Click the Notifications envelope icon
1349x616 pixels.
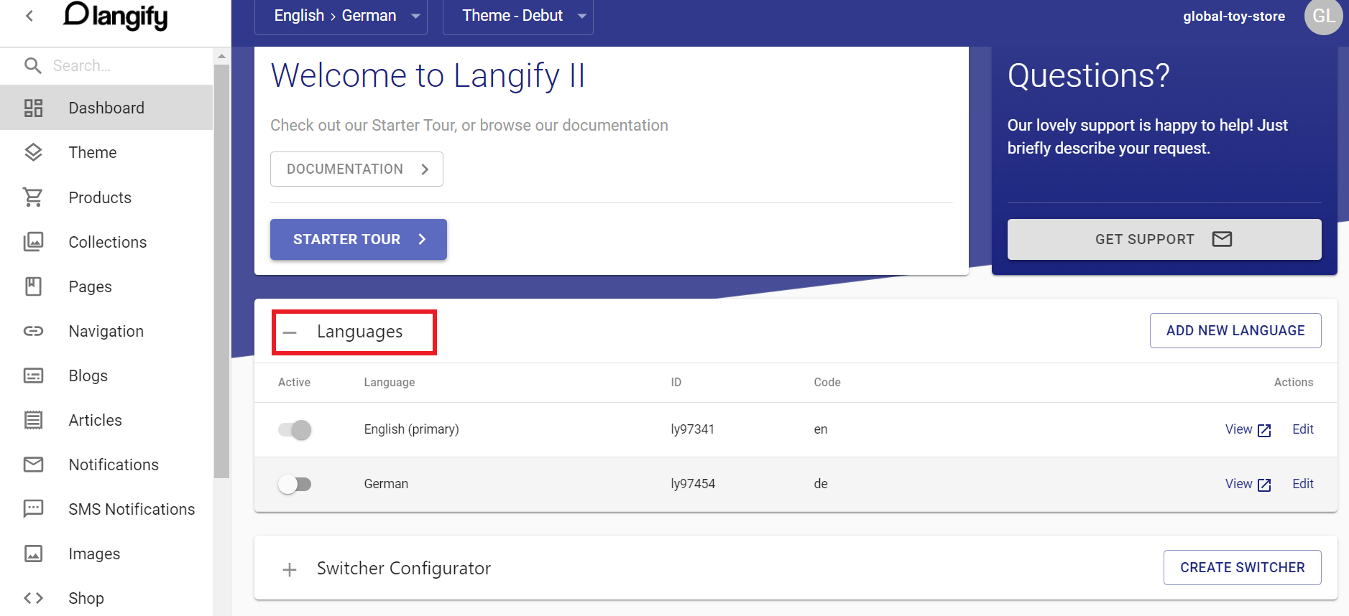(33, 465)
